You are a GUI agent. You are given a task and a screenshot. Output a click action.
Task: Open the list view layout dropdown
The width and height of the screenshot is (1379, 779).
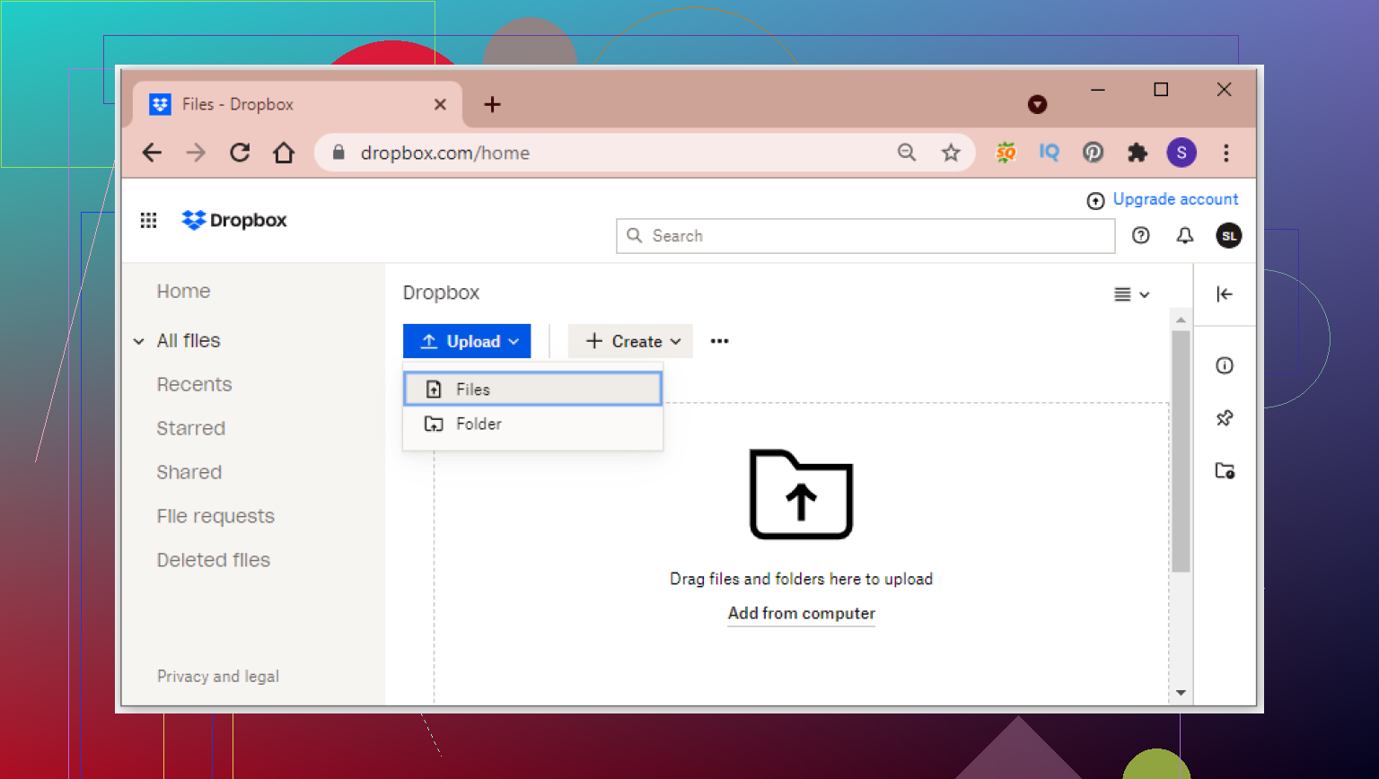[1131, 294]
